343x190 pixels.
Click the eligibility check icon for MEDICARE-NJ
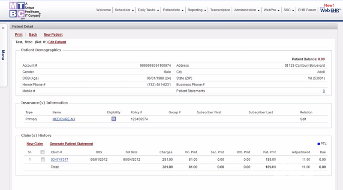pyautogui.click(x=114, y=119)
